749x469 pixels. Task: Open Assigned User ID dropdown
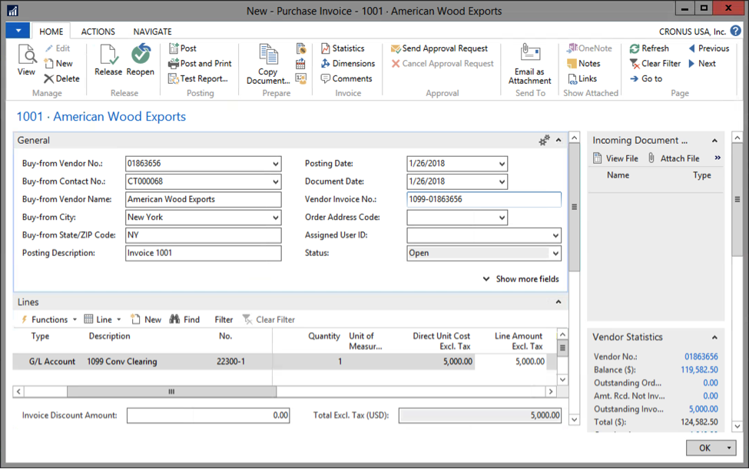point(555,235)
